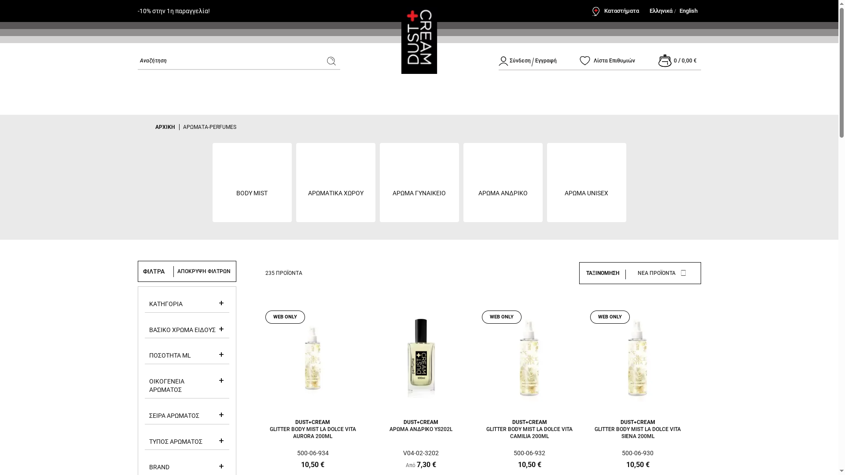Open the shopping bag cart icon
The width and height of the screenshot is (845, 475).
(x=665, y=61)
